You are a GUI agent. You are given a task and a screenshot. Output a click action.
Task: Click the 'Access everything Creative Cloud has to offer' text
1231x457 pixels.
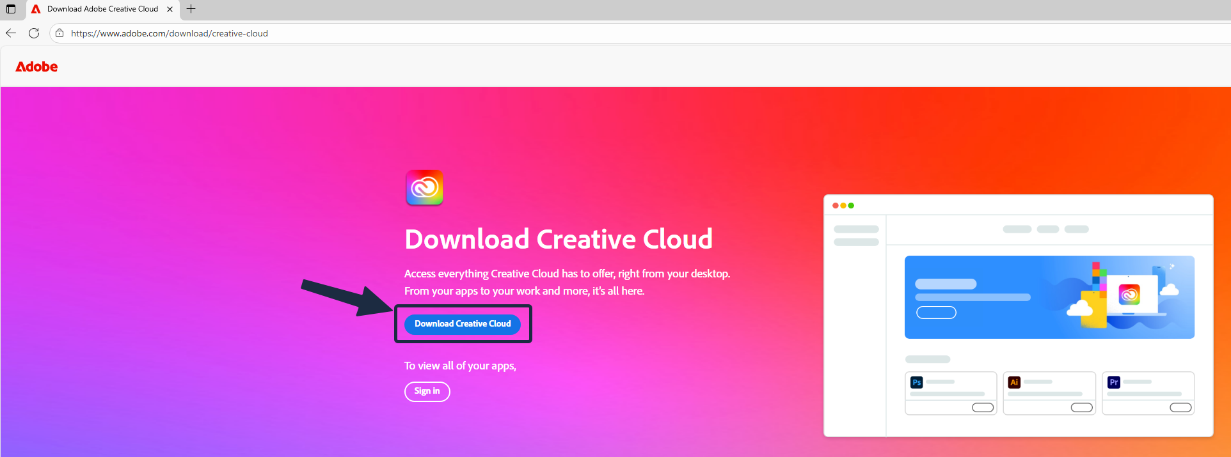pos(509,274)
